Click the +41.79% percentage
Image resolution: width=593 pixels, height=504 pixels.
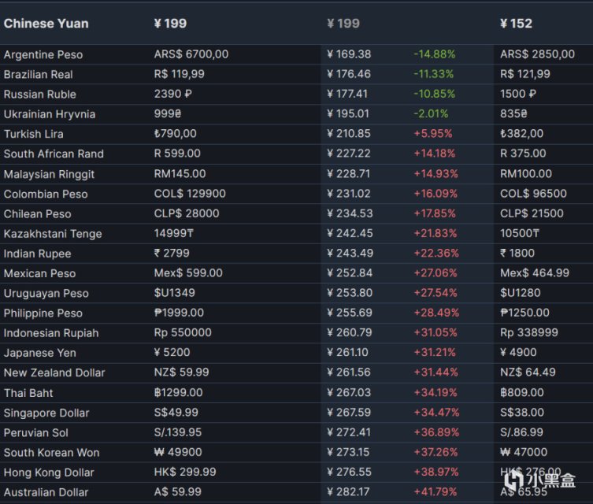(x=435, y=491)
